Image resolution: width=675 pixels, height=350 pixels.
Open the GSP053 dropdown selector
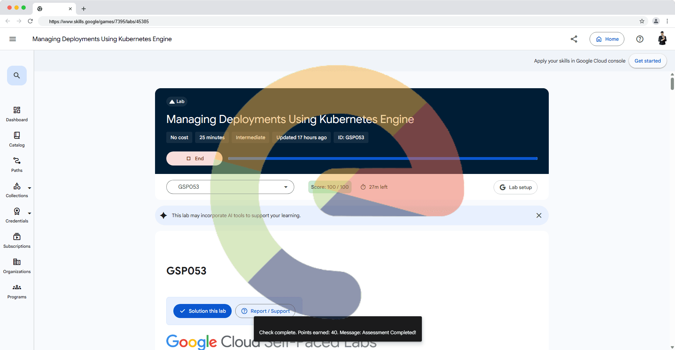(x=230, y=187)
